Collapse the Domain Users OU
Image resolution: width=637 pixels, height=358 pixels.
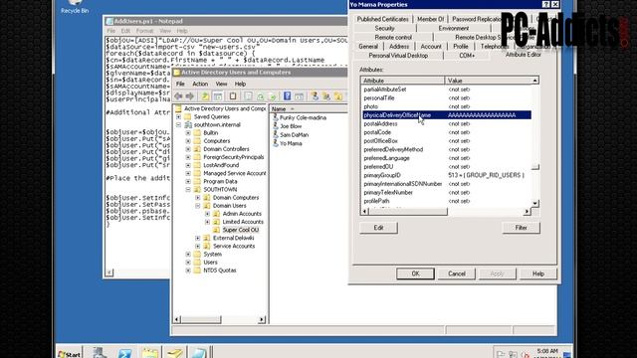point(198,206)
